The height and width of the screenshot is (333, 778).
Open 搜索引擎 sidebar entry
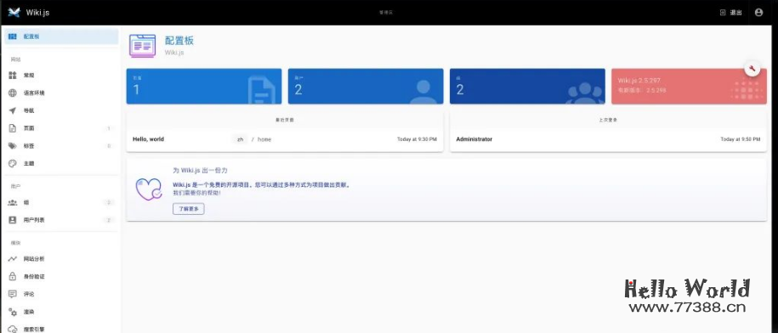coord(61,329)
